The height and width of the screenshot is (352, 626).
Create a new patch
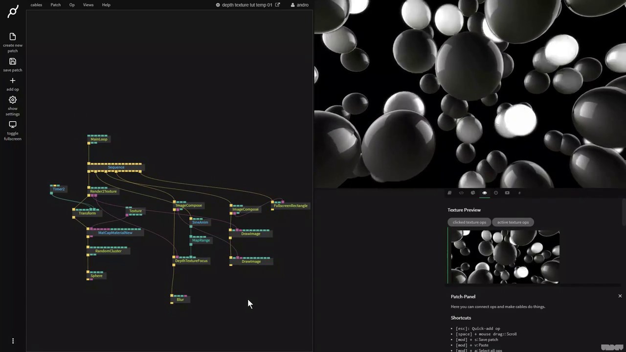click(13, 43)
